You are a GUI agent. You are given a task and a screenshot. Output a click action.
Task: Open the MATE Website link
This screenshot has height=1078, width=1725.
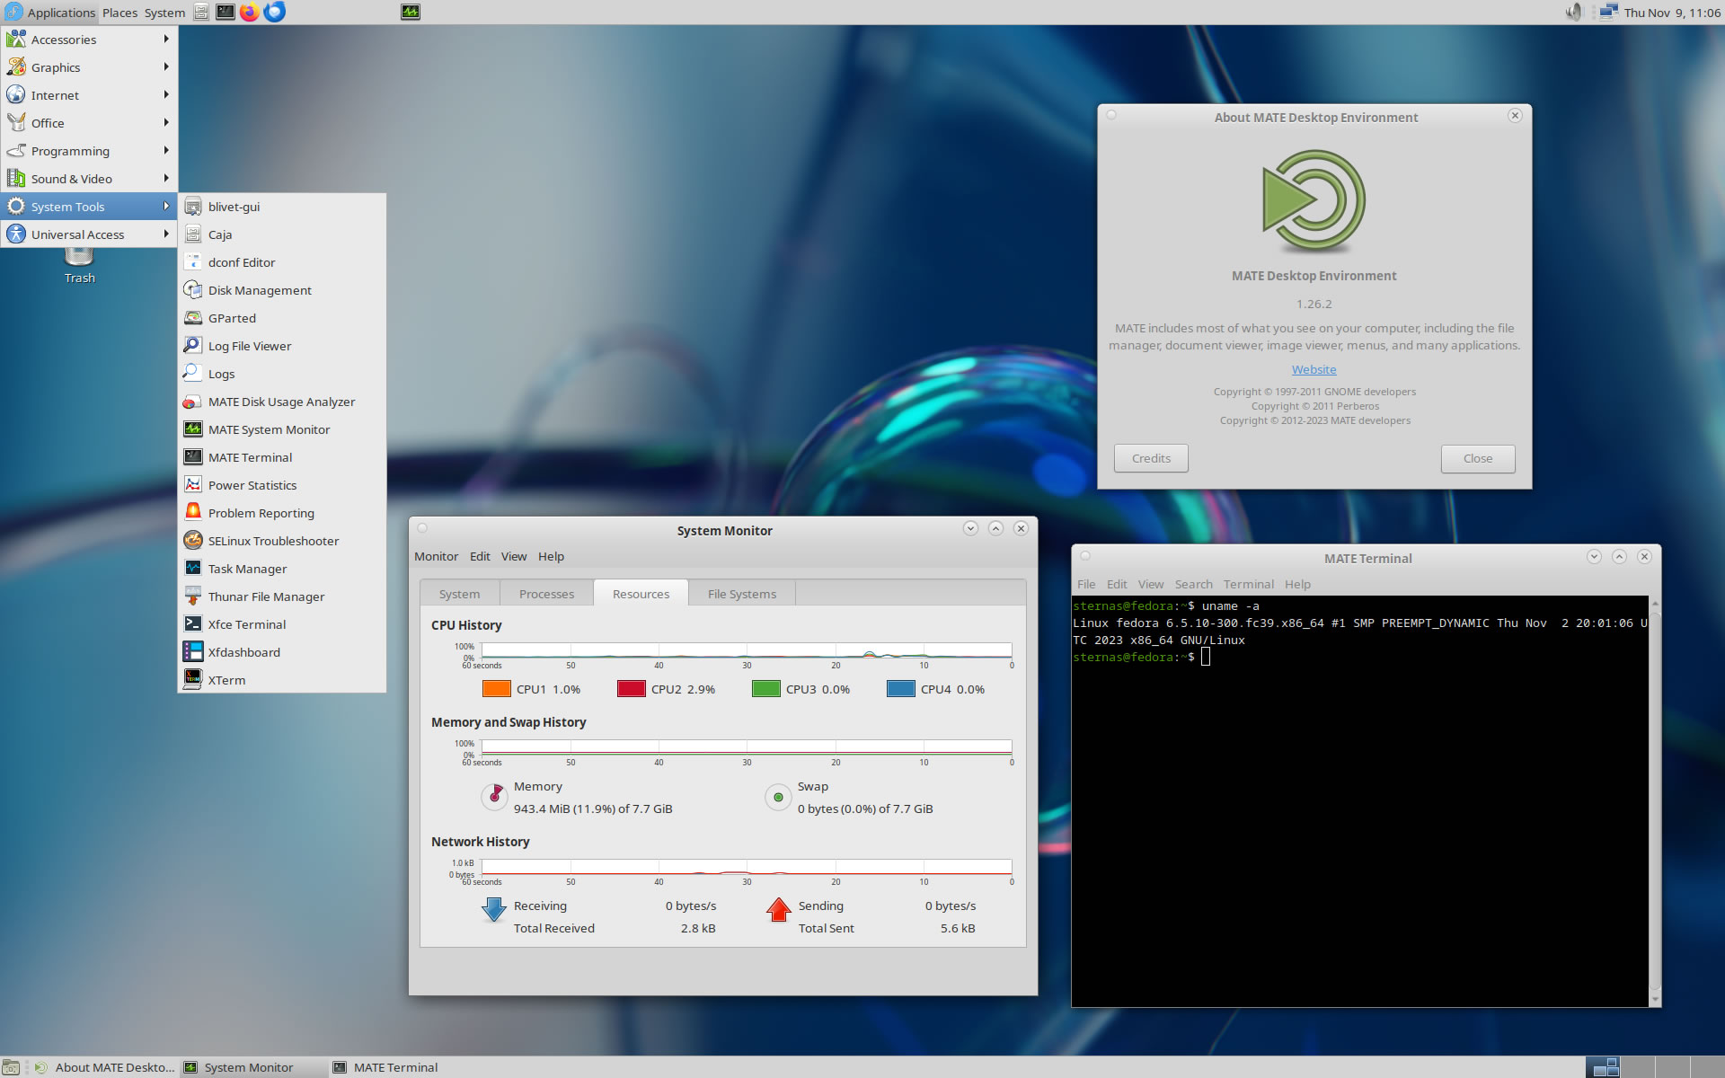point(1314,369)
